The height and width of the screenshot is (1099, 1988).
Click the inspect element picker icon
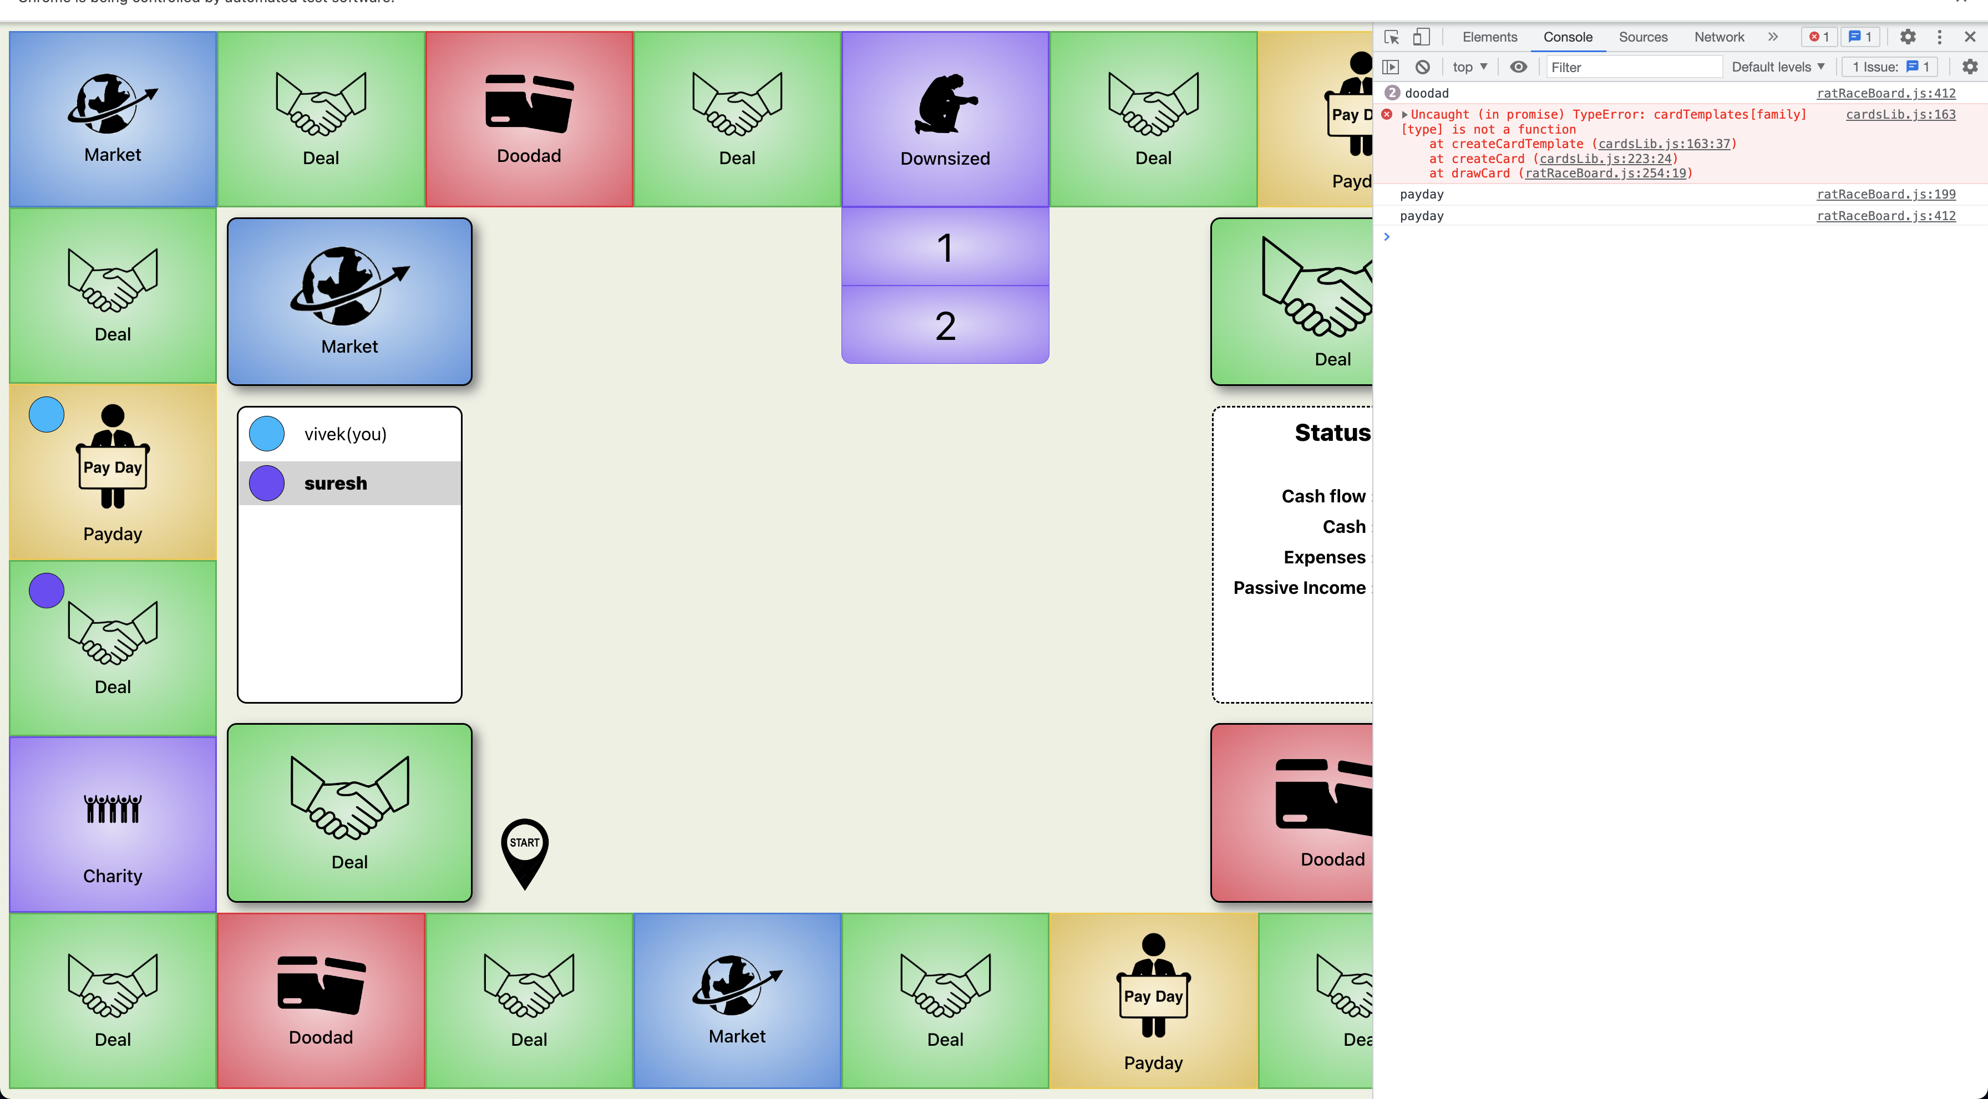tap(1392, 37)
